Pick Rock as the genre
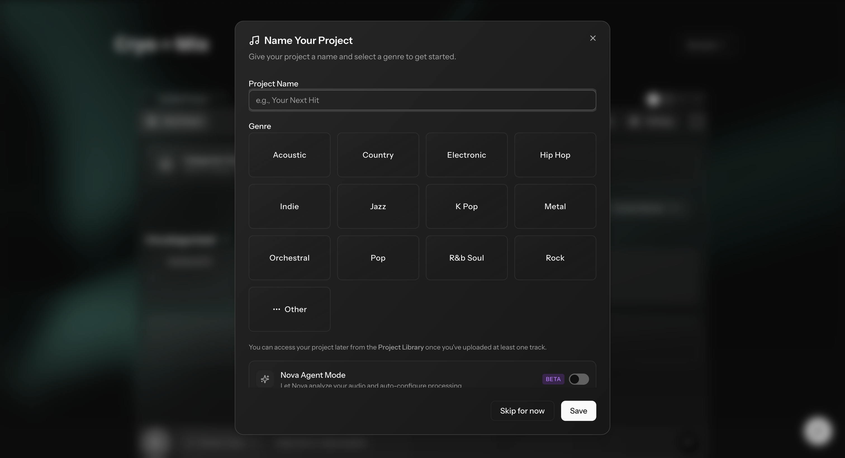Screen dimensions: 845x458 click(555, 258)
